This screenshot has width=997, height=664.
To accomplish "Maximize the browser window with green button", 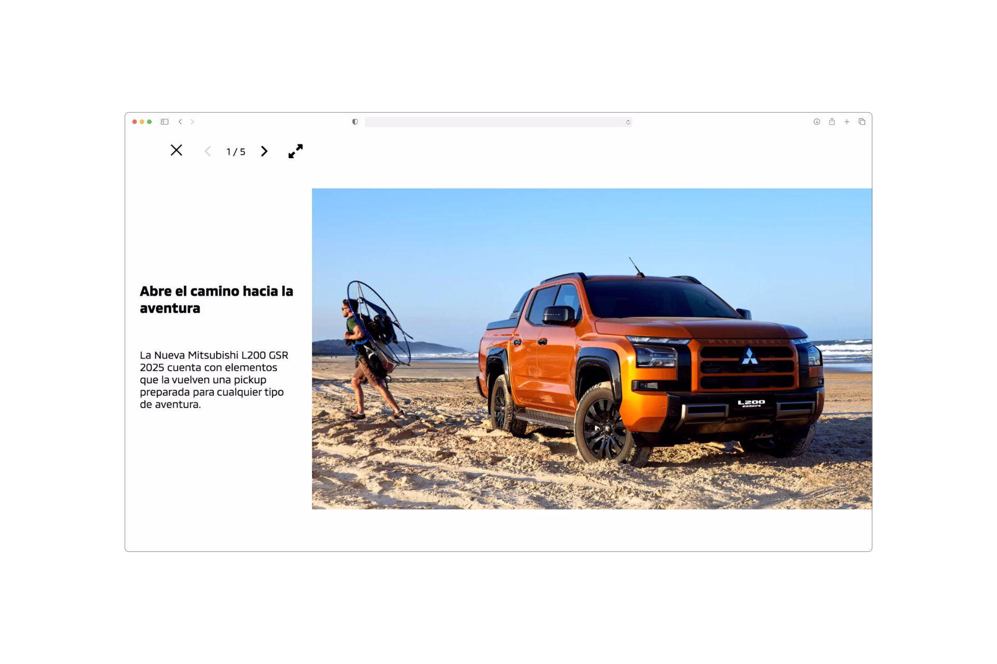I will click(x=150, y=122).
